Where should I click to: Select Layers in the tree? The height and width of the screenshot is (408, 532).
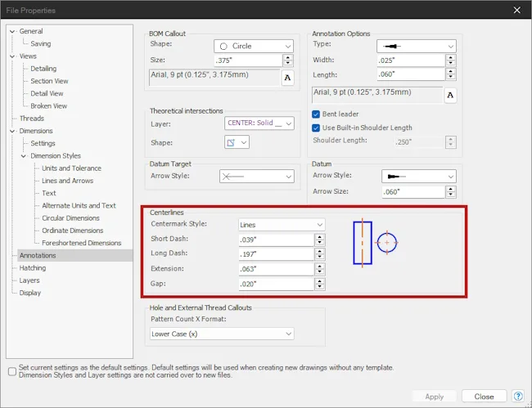(x=29, y=280)
